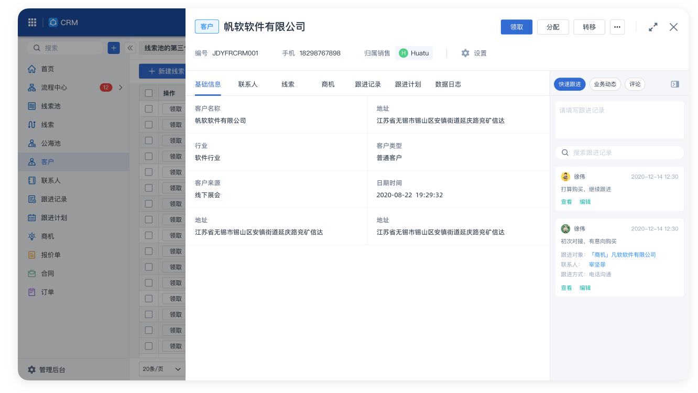Click the 请填写跟进记录 text area
The image size is (698, 393).
coord(619,120)
